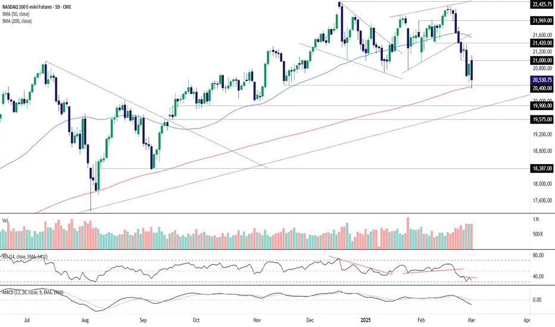Select the 19,575.00 price level label
555x327 pixels.
pos(542,119)
